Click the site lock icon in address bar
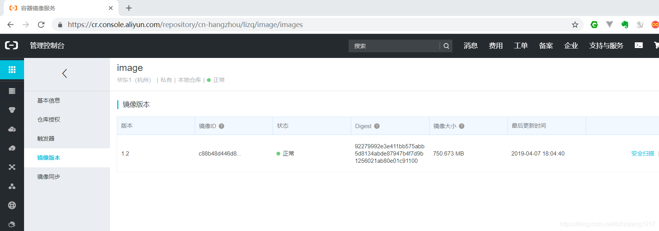Viewport: 659px width, 231px height. pos(60,25)
